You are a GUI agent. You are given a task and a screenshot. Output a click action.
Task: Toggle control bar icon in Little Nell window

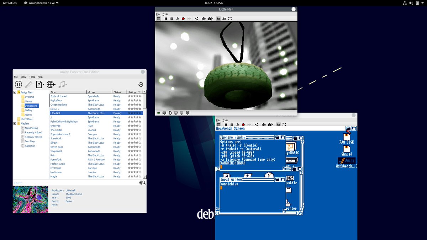coord(159,18)
